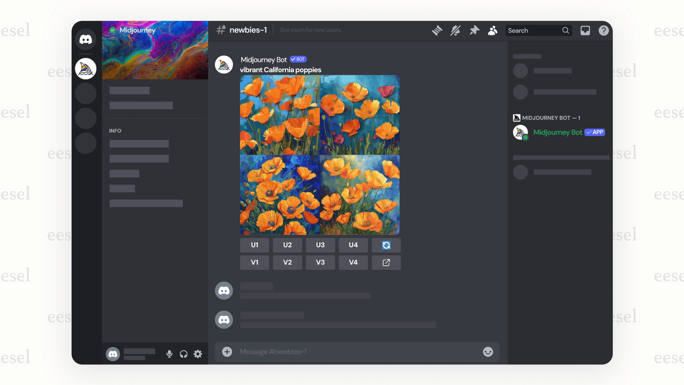684x385 pixels.
Task: Select the Midjourney server icon
Action: (x=85, y=68)
